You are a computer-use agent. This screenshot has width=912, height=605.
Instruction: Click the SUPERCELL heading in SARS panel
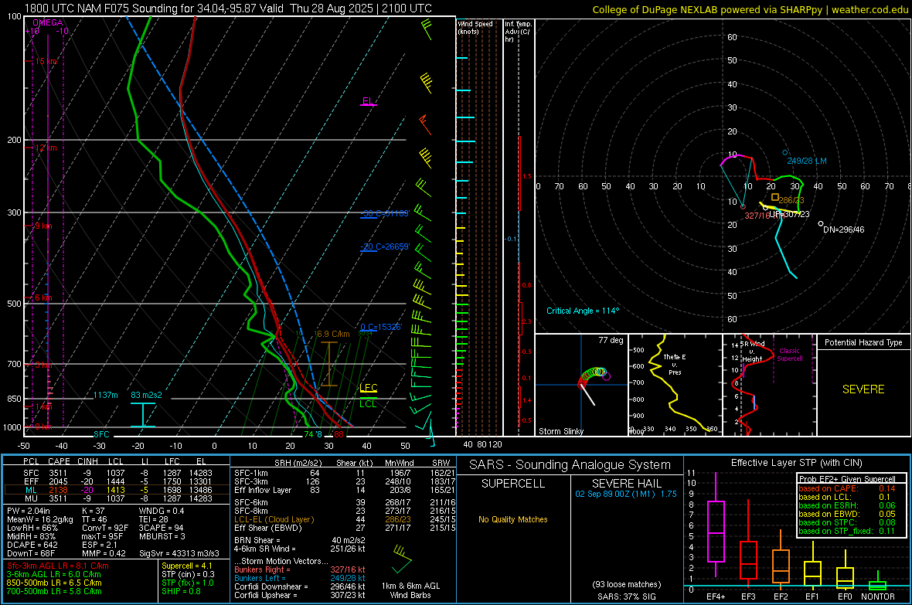pyautogui.click(x=513, y=484)
